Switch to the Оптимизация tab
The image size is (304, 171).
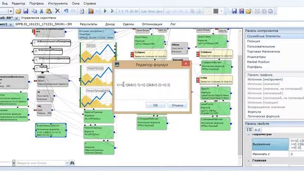[152, 24]
